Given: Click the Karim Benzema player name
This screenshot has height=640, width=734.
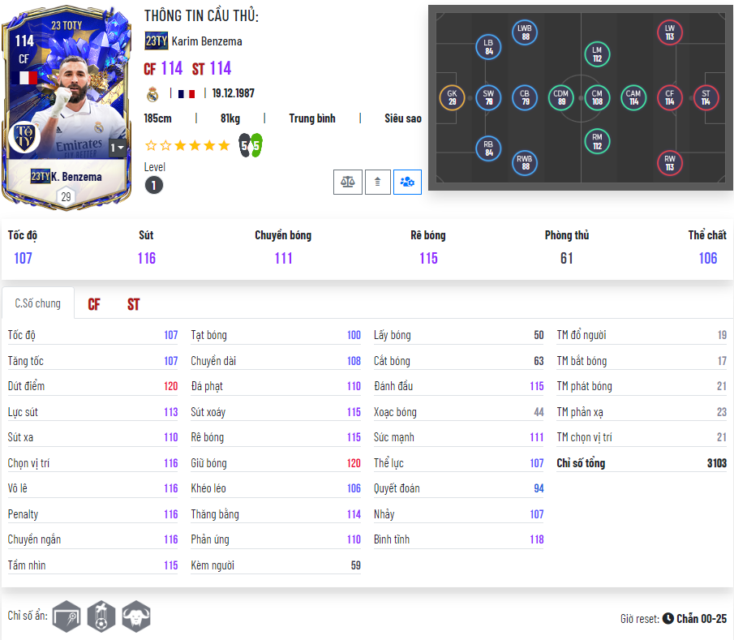Looking at the screenshot, I should pyautogui.click(x=207, y=41).
